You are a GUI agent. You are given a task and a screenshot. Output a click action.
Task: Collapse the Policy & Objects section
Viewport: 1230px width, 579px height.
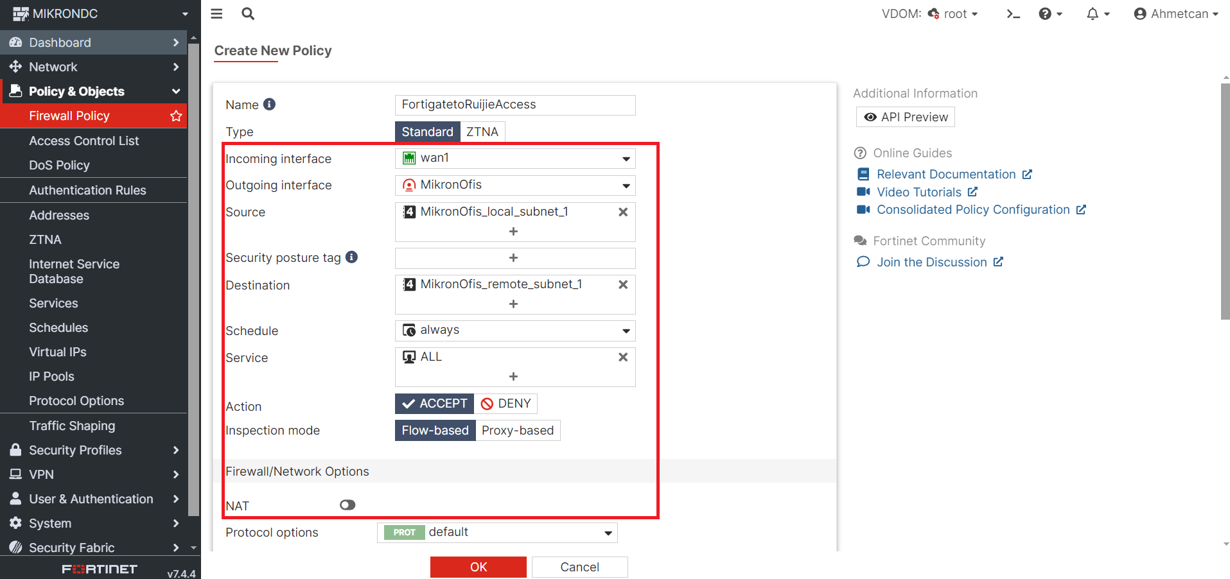pos(176,91)
